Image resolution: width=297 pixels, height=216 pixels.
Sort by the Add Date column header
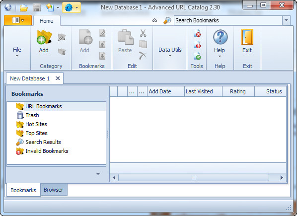[x=166, y=91]
